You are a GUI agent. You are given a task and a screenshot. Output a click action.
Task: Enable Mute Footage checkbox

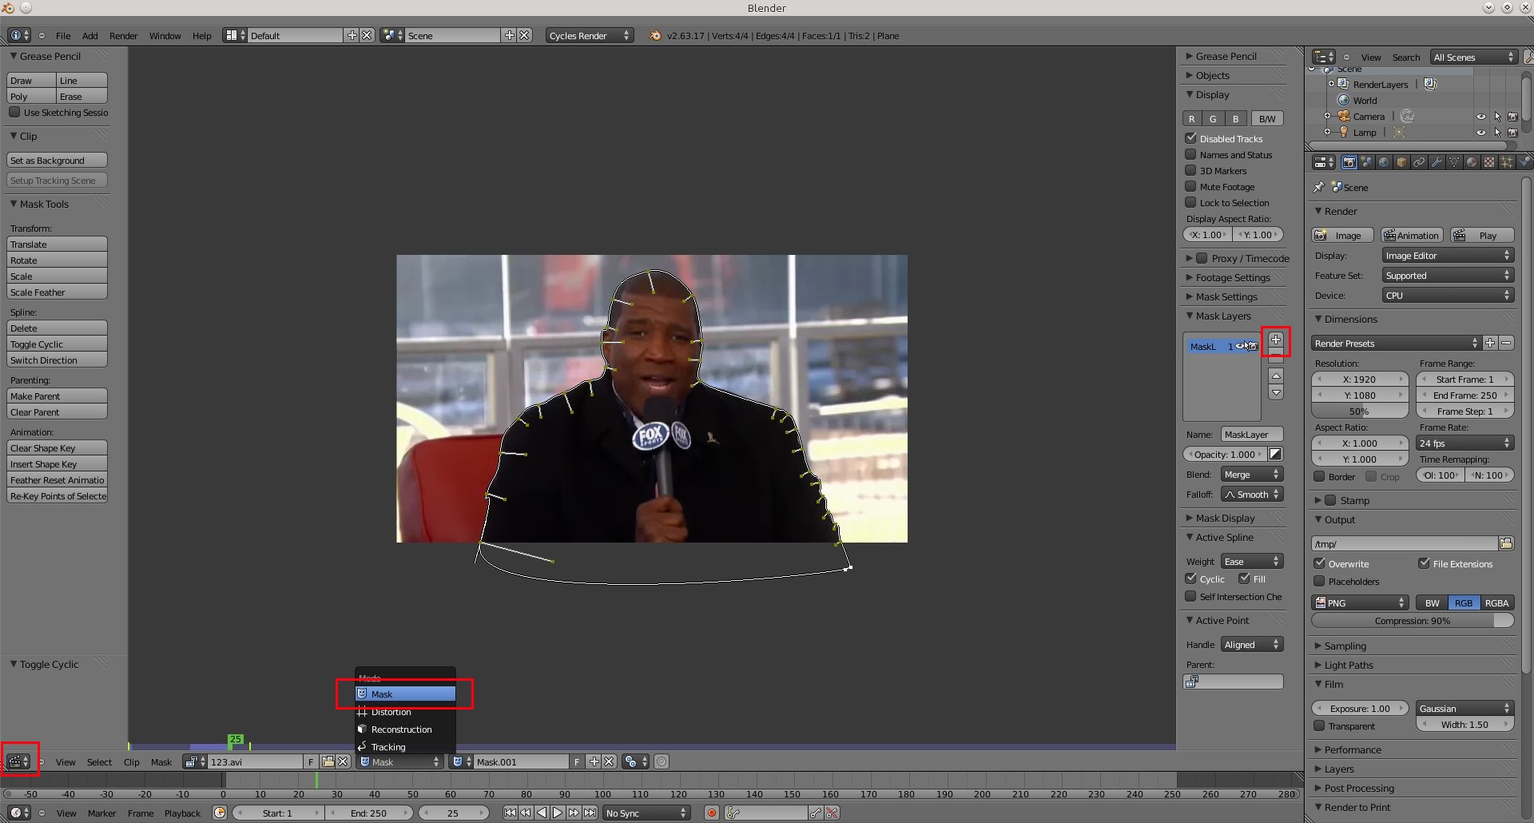click(x=1190, y=186)
